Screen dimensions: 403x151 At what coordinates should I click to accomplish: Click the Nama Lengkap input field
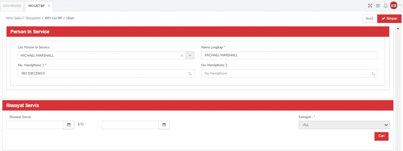[289, 55]
